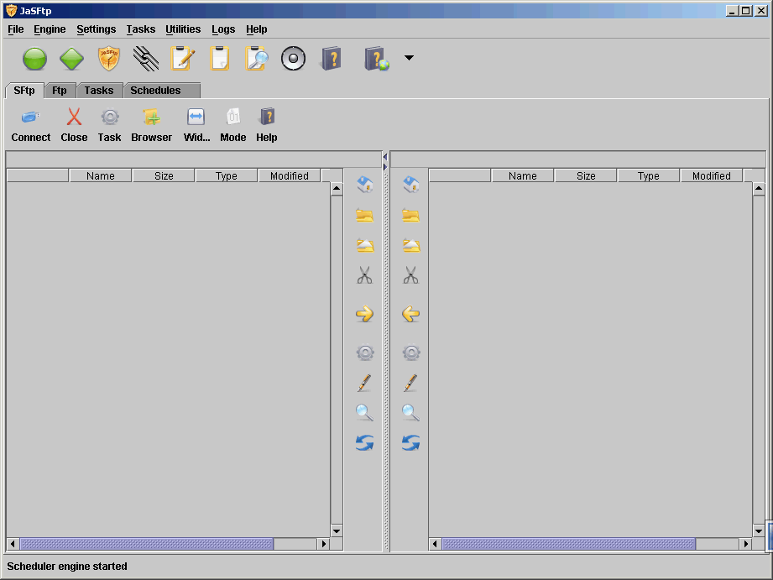The image size is (773, 580).
Task: Click the round disc toolbar icon
Action: [293, 59]
